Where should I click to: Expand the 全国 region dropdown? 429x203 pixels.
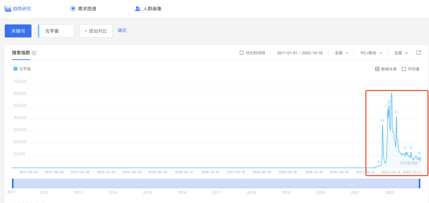click(400, 53)
